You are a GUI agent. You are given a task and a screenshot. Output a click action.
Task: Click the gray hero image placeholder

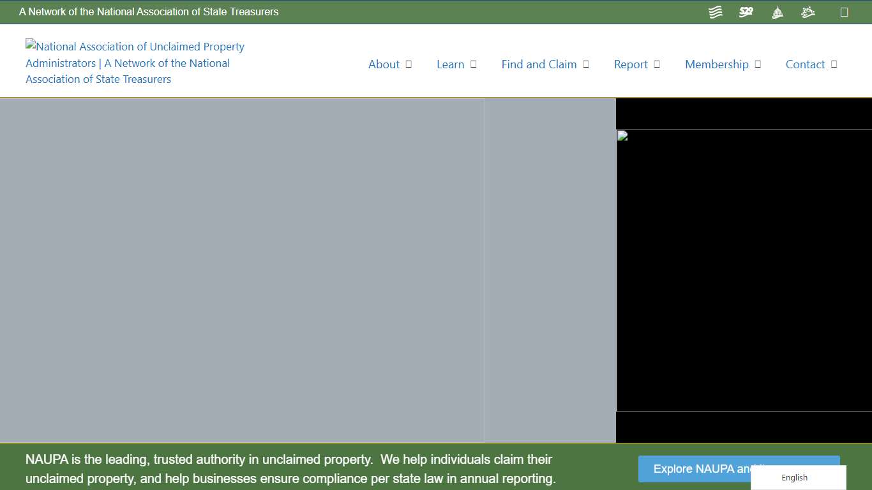coord(255,268)
